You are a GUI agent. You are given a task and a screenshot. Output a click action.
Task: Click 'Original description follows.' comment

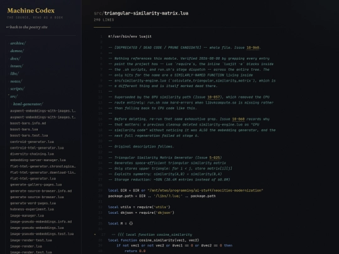[x=141, y=146]
